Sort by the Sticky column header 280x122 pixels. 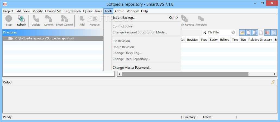214,40
